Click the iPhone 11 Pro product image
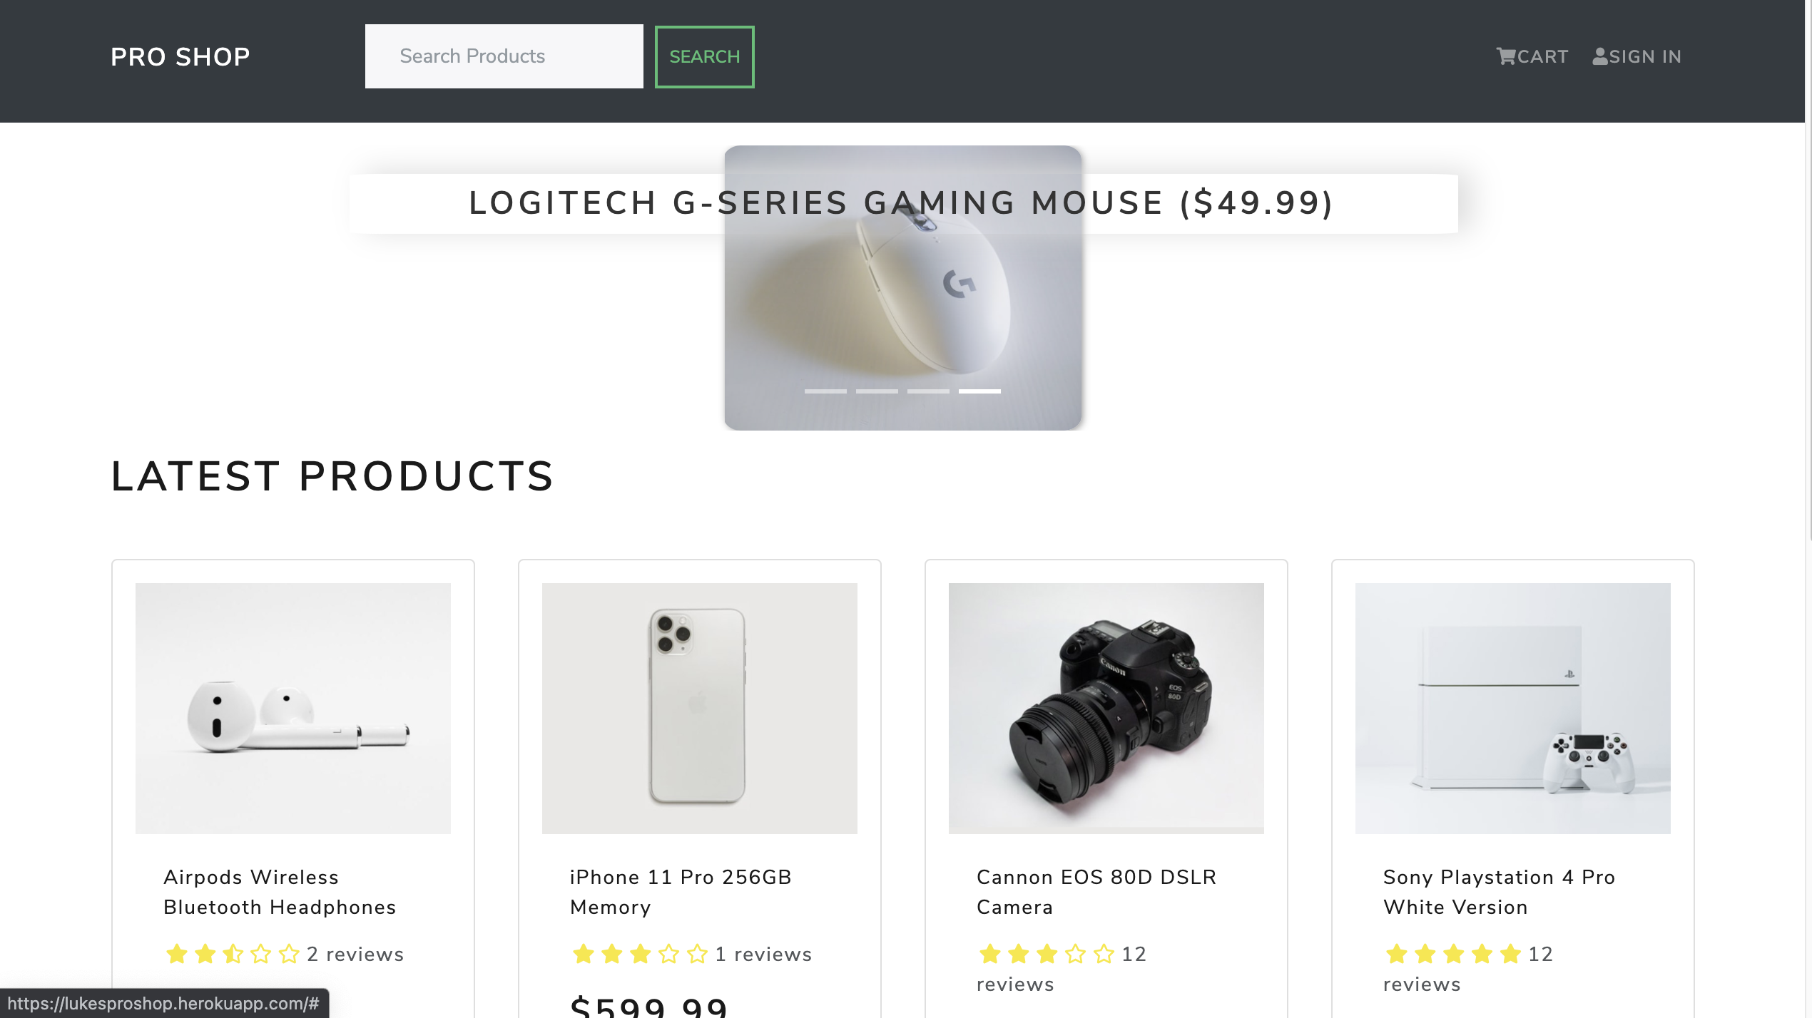This screenshot has width=1812, height=1018. click(x=700, y=709)
